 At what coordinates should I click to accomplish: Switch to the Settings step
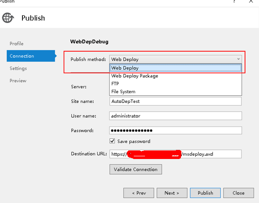tap(18, 68)
